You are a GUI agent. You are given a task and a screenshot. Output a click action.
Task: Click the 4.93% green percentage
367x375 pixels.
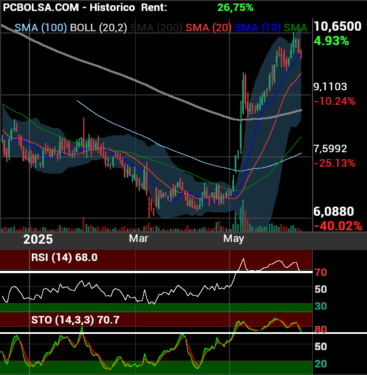pos(331,41)
